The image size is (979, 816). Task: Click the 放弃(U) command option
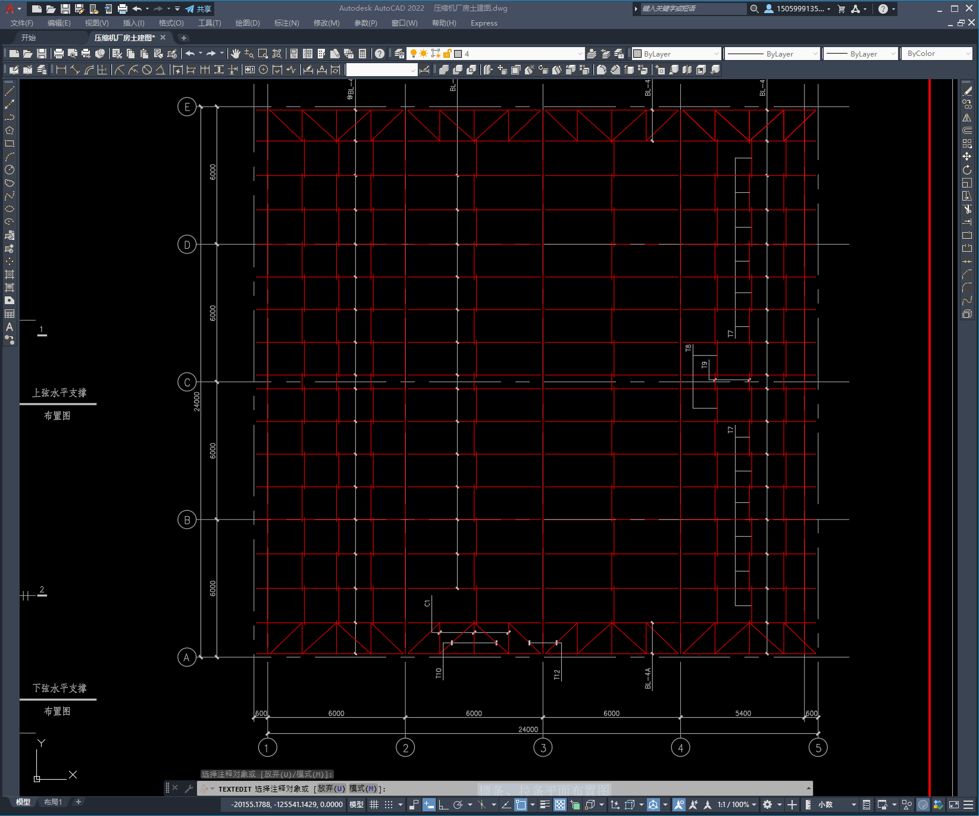(x=331, y=789)
